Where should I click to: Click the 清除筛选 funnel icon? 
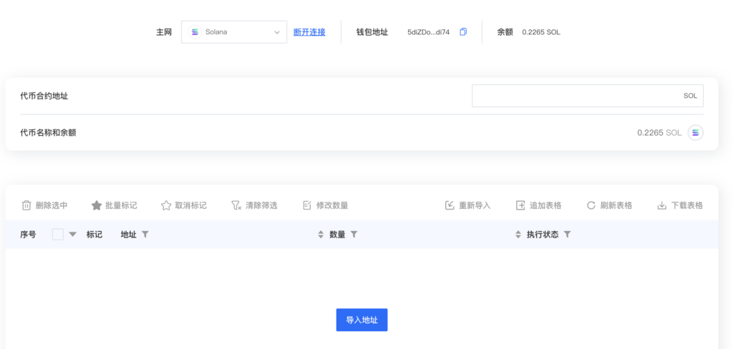point(236,205)
